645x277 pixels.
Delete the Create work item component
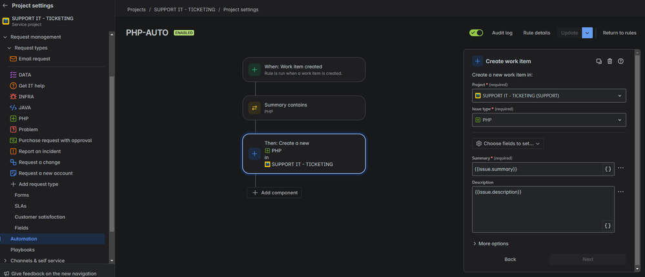tap(609, 61)
